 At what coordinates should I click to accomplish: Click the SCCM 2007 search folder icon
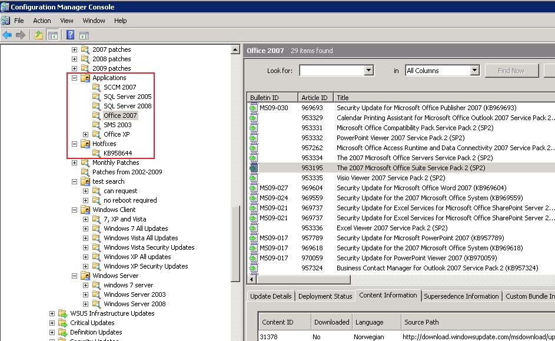pyautogui.click(x=97, y=87)
